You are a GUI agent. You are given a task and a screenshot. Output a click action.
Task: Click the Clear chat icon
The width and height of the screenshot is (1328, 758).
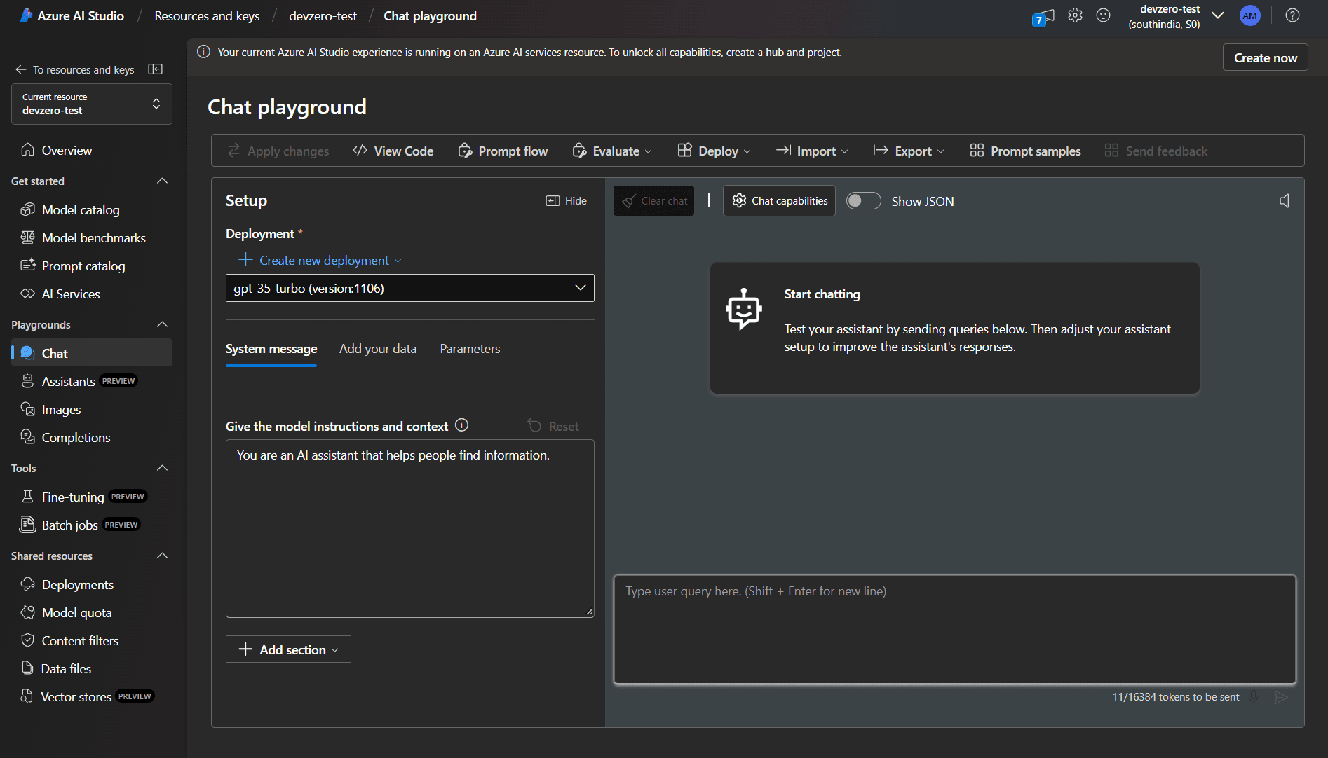tap(629, 200)
